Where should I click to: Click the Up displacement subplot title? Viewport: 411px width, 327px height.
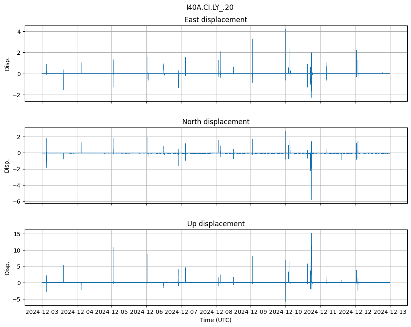(x=216, y=224)
